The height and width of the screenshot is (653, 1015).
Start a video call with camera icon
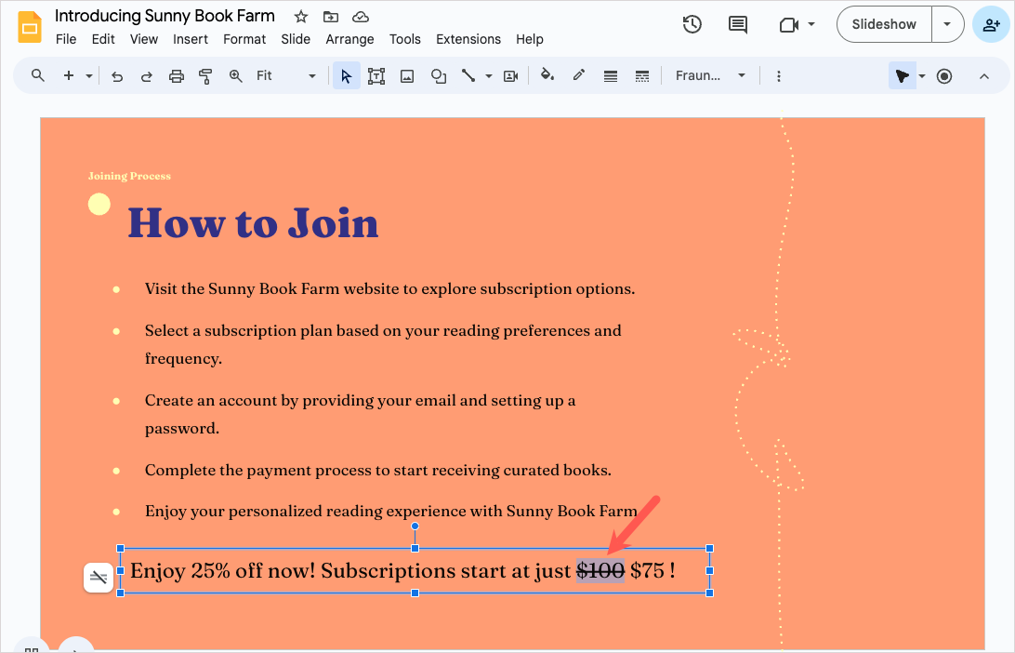[x=788, y=24]
